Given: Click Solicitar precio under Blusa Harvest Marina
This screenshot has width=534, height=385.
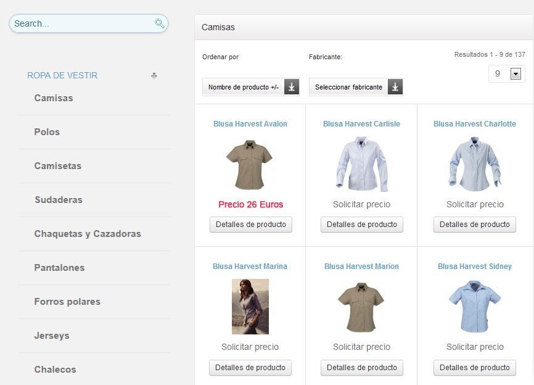Looking at the screenshot, I should click(250, 347).
